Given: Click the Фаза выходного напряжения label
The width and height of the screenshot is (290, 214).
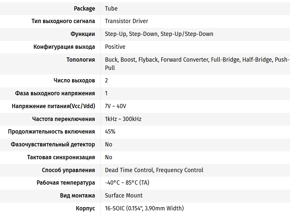Looking at the screenshot, I should [55, 93].
